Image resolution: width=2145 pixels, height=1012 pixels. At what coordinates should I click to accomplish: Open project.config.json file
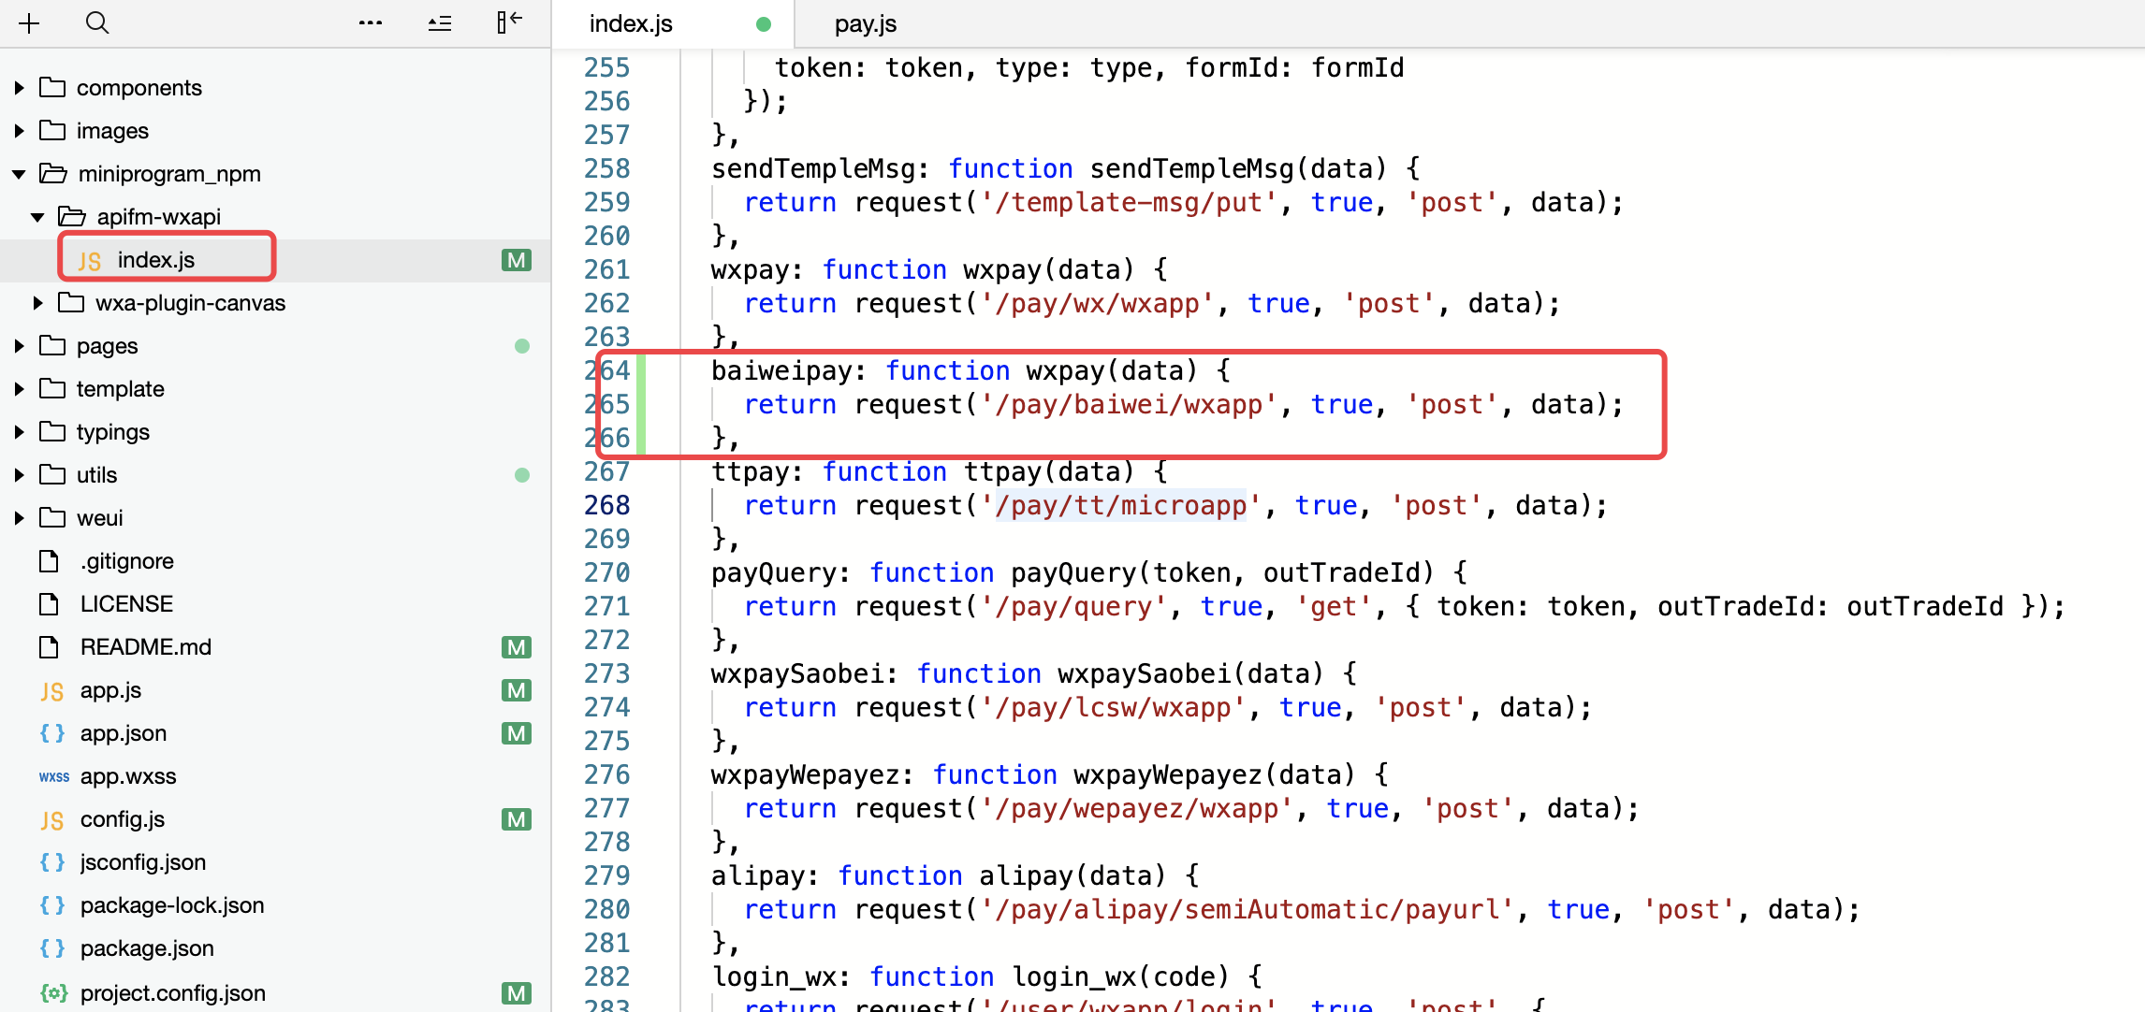click(172, 992)
